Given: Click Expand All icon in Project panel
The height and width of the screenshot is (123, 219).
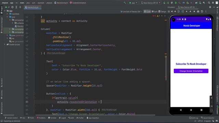Looking at the screenshot, I should pyautogui.click(x=16, y=7).
